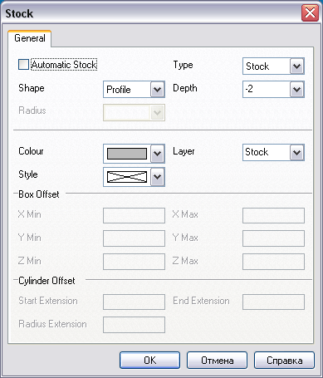The height and width of the screenshot is (378, 323).
Task: Click the Depth value field showing -2
Action: point(267,89)
